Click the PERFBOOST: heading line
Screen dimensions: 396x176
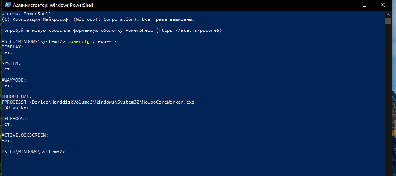tap(15, 119)
